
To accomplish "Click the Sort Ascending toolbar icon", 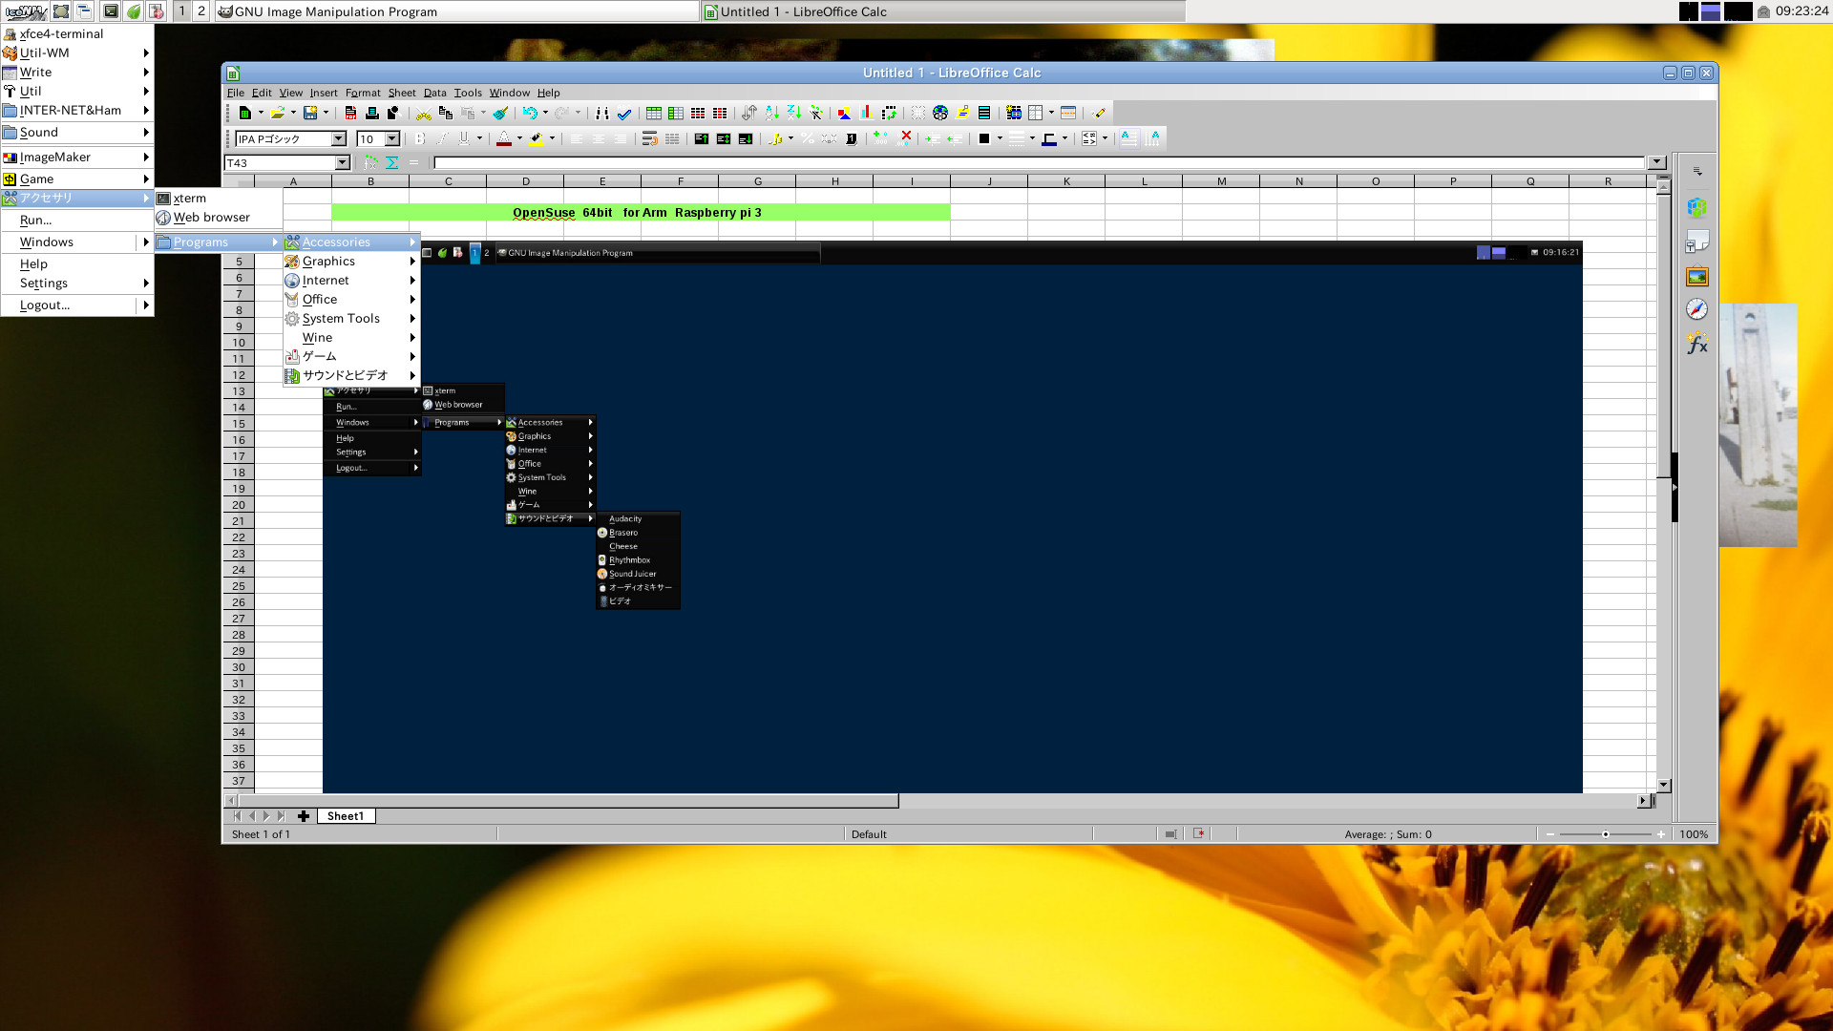I will coord(771,113).
